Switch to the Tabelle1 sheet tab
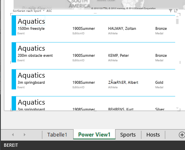The height and width of the screenshot is (150, 185). (57, 135)
